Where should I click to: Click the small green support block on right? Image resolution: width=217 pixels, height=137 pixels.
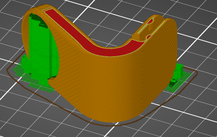(178, 70)
